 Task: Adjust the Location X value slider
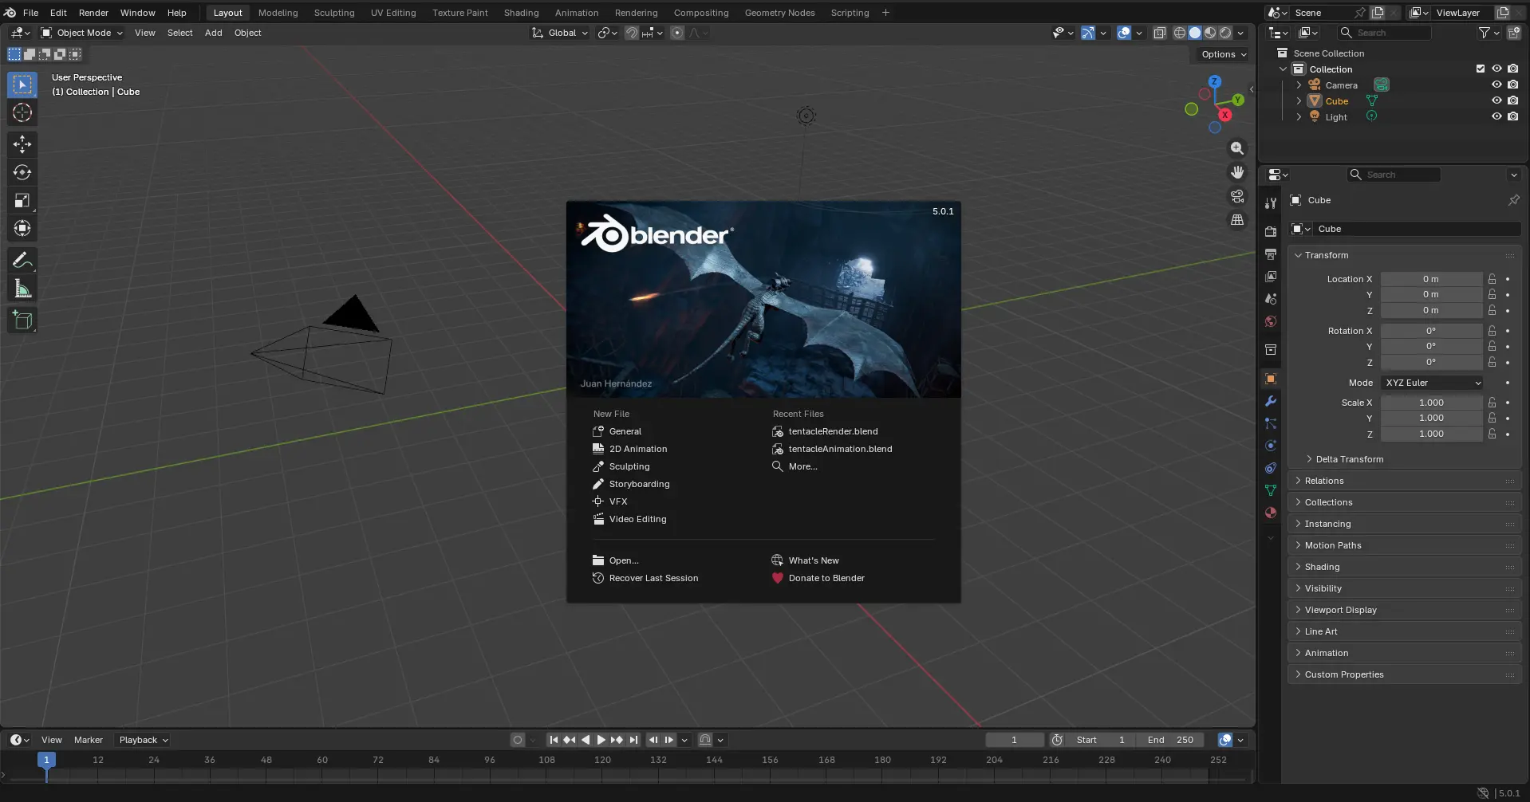click(1432, 279)
